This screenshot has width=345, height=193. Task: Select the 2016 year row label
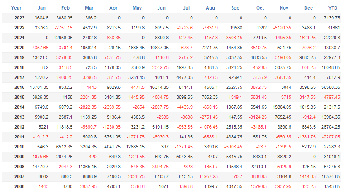pos(19,87)
